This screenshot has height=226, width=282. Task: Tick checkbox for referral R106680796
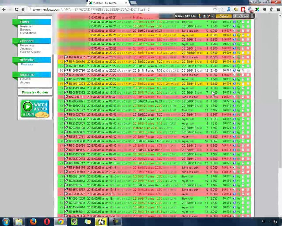point(248,70)
